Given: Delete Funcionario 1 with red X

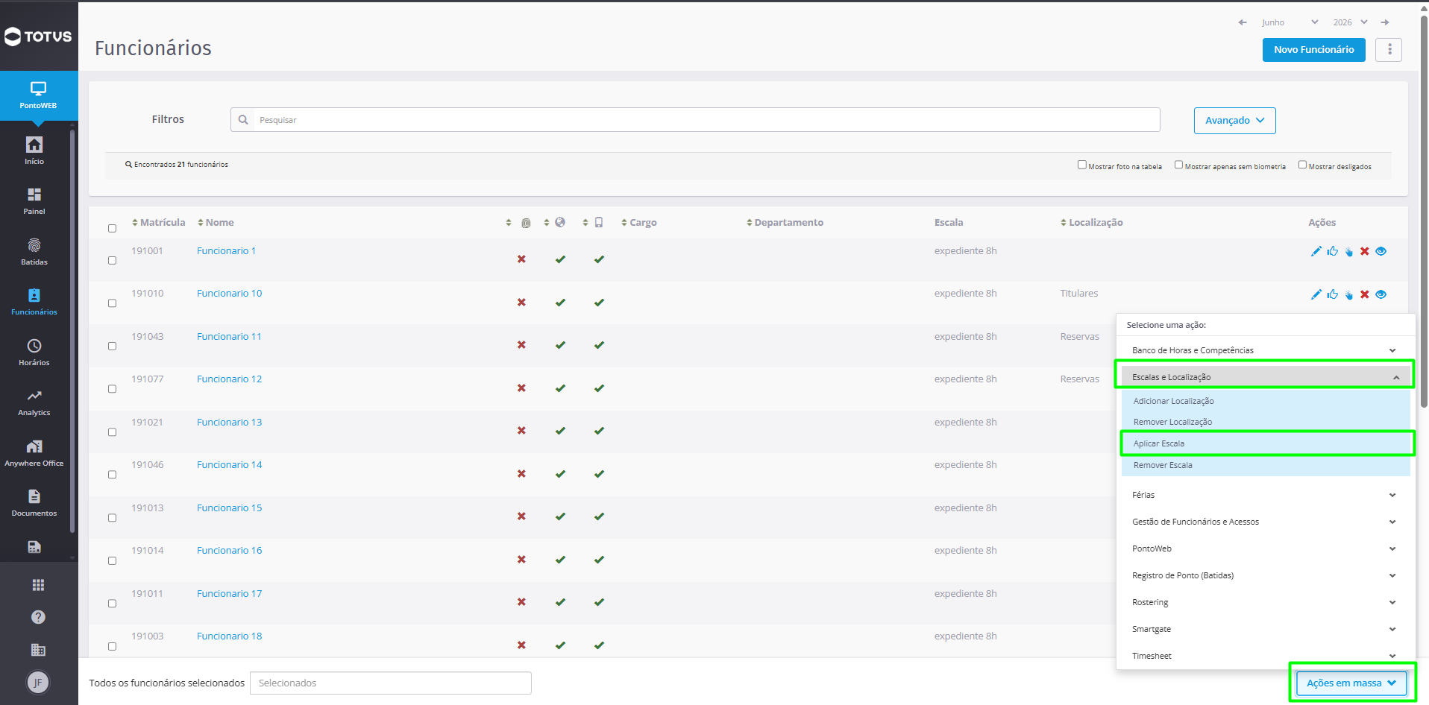Looking at the screenshot, I should [1365, 251].
